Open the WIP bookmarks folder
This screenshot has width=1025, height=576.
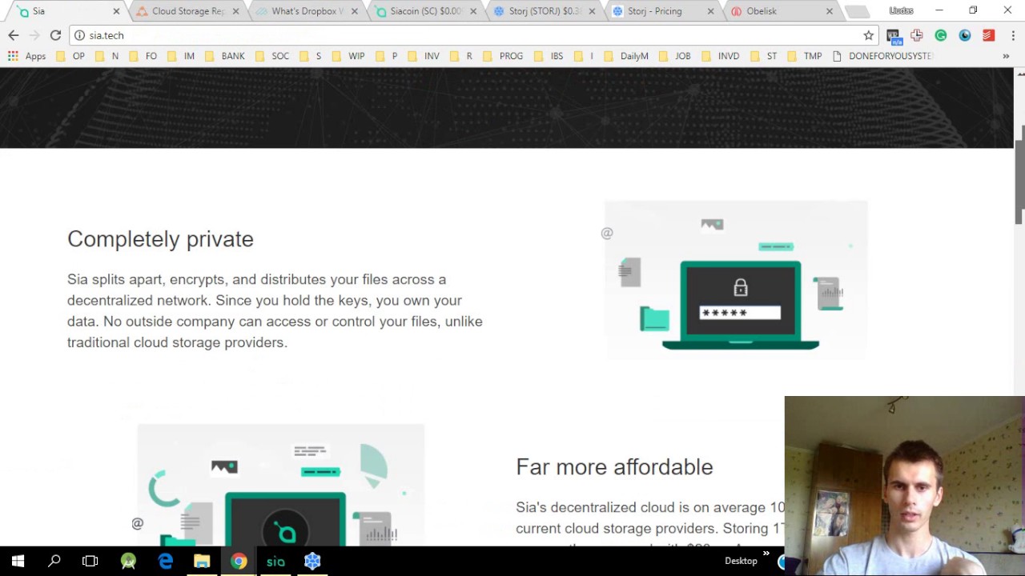pyautogui.click(x=348, y=56)
